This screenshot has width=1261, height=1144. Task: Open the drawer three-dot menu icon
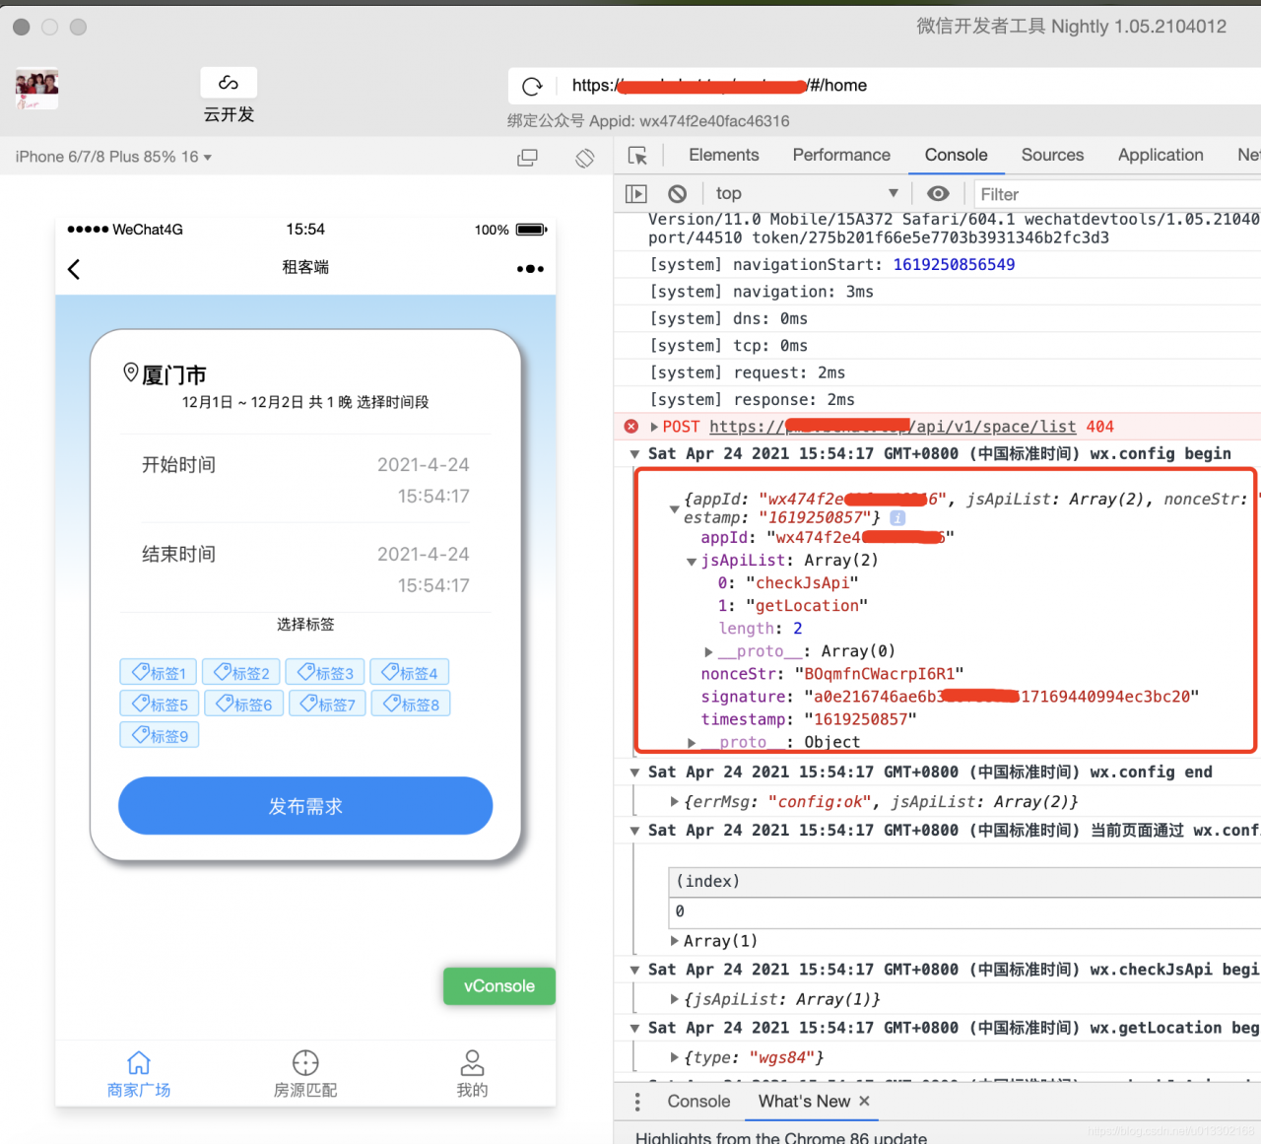(637, 1102)
